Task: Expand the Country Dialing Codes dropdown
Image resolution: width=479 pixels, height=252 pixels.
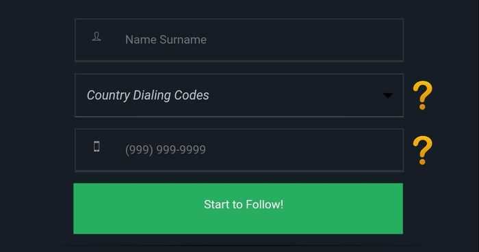Action: (239, 95)
